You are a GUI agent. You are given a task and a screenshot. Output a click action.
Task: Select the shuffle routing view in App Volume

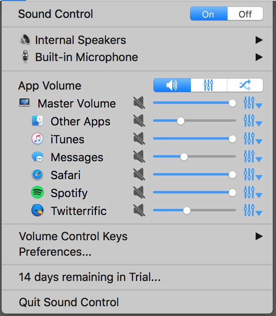click(x=245, y=85)
